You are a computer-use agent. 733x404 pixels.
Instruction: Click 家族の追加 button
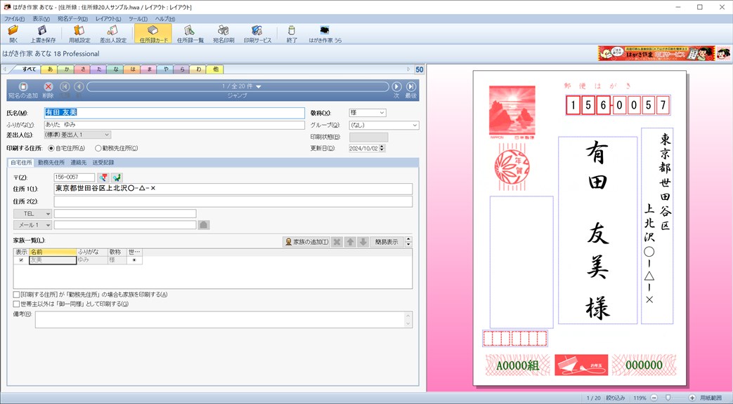pyautogui.click(x=306, y=242)
